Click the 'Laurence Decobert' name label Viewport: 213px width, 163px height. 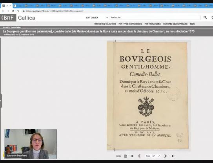17,156
